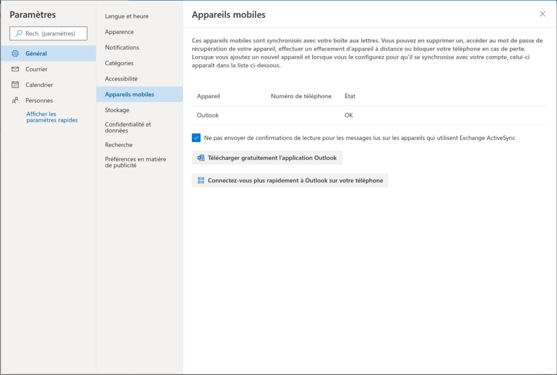Image resolution: width=557 pixels, height=375 pixels.
Task: Click the Appareils mobiles page heading
Action: pyautogui.click(x=228, y=15)
